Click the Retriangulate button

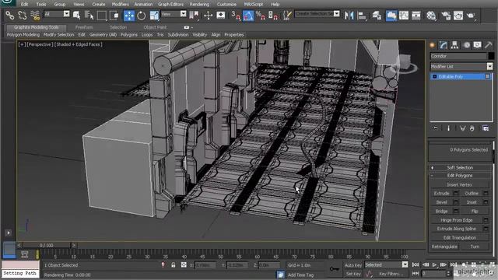[x=444, y=247]
